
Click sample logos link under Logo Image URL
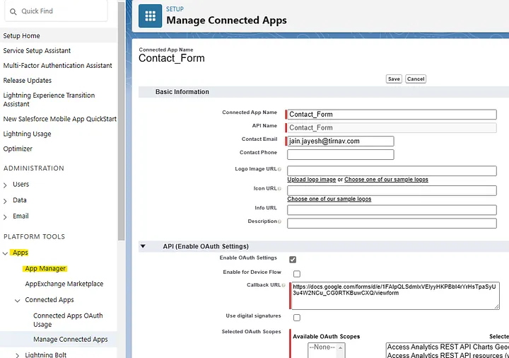(x=386, y=180)
